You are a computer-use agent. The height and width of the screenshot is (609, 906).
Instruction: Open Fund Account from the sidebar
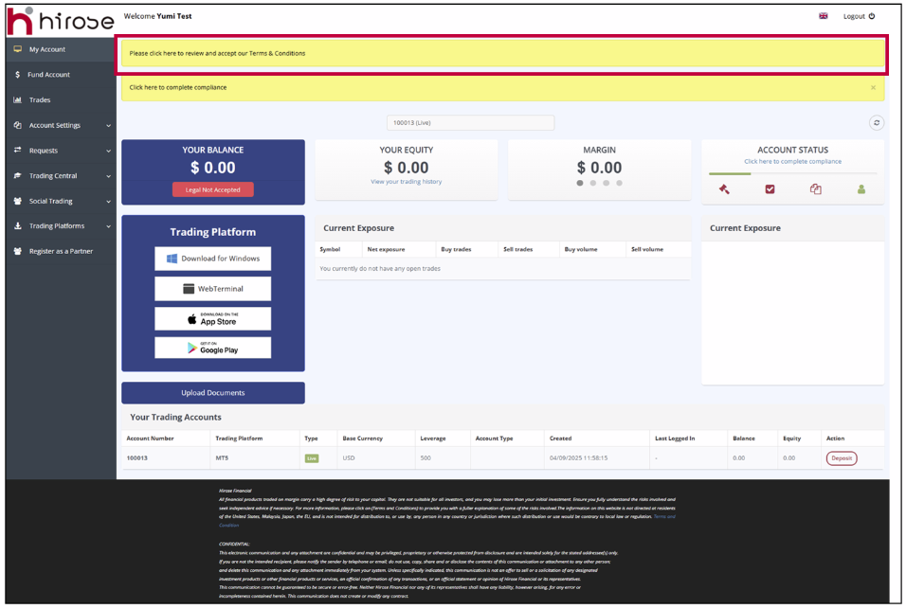click(x=48, y=75)
